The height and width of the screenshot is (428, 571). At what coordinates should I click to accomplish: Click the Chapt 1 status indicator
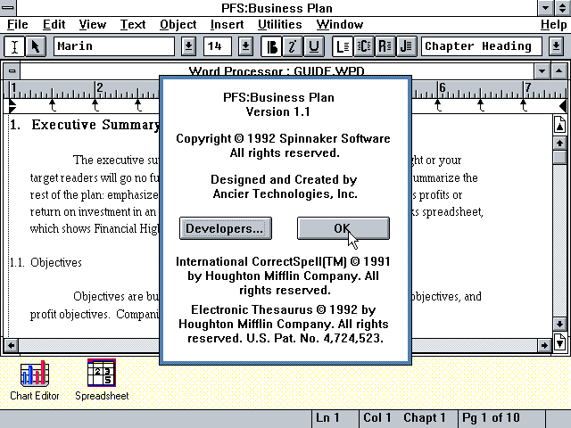(425, 418)
